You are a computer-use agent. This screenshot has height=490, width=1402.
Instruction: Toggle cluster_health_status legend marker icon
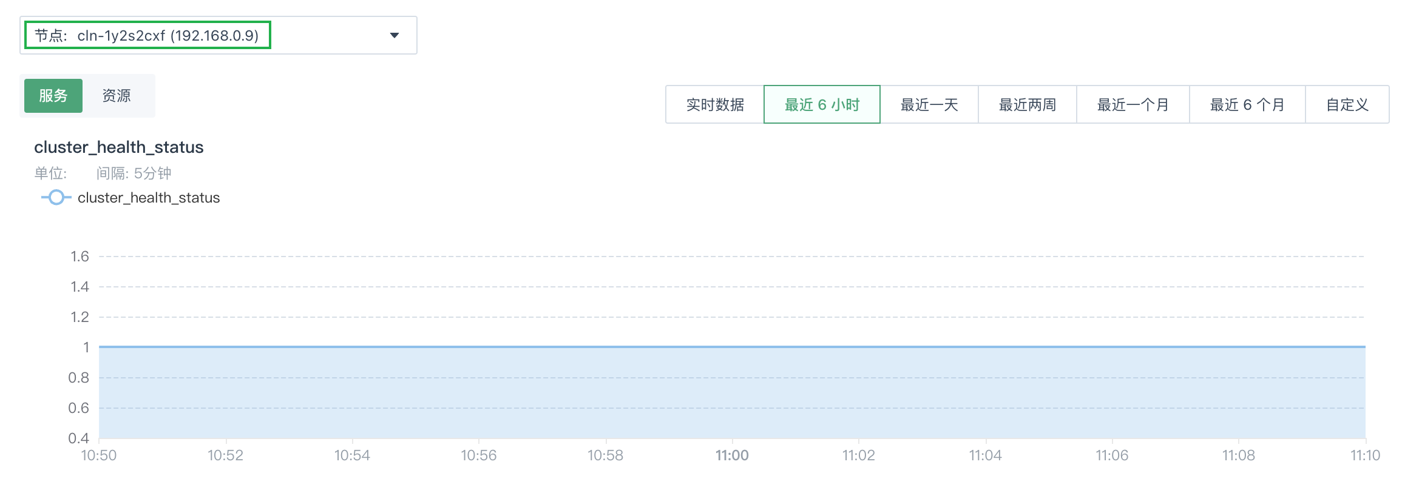pyautogui.click(x=56, y=198)
